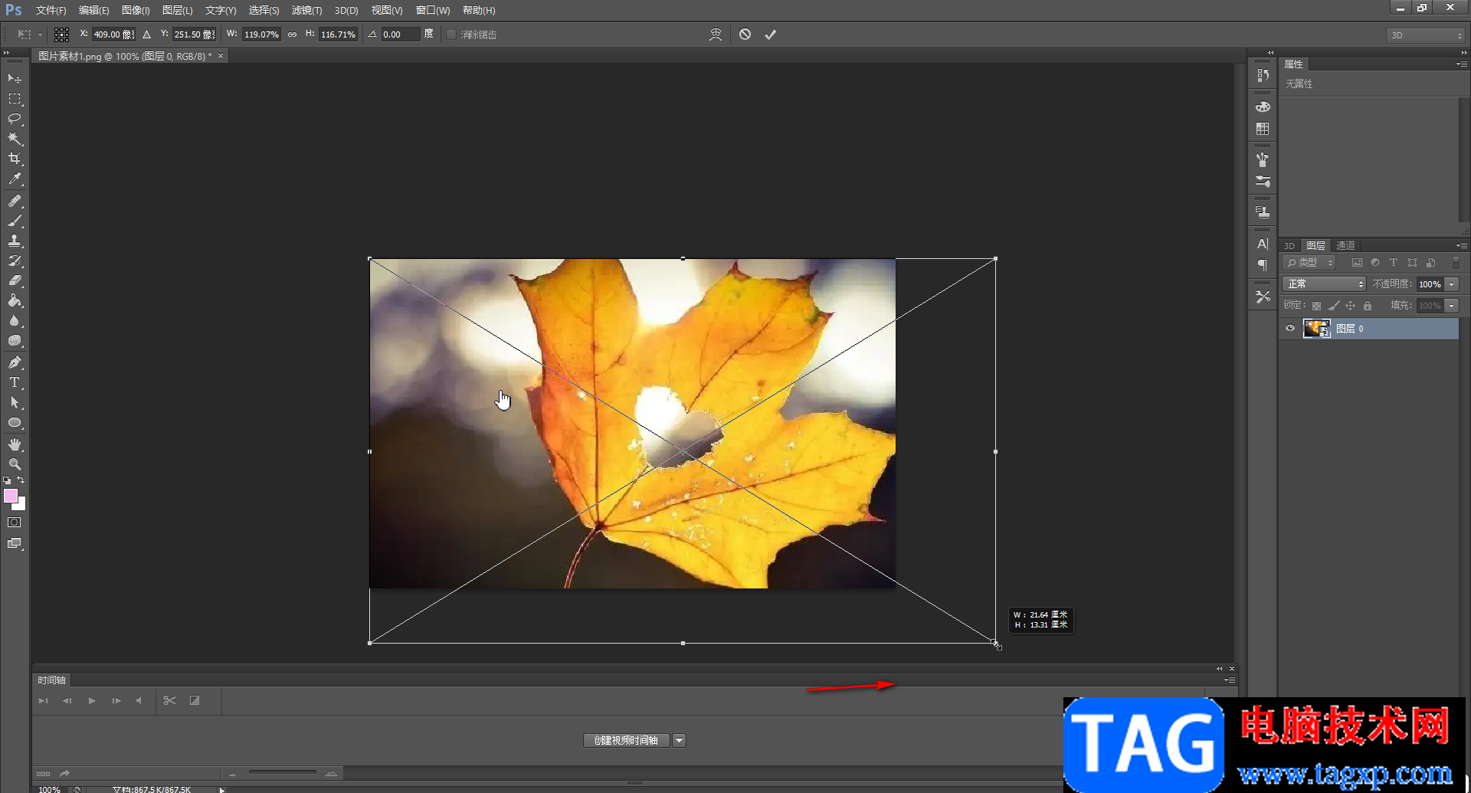Viewport: 1471px width, 793px height.
Task: Toggle the 消除锯齿 anti-alias checkbox
Action: coord(451,34)
